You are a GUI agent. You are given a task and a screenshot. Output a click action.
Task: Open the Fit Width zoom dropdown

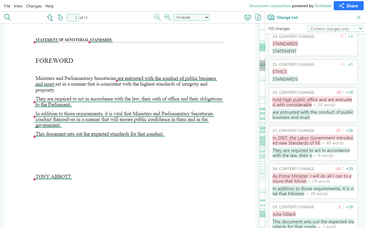pos(192,17)
